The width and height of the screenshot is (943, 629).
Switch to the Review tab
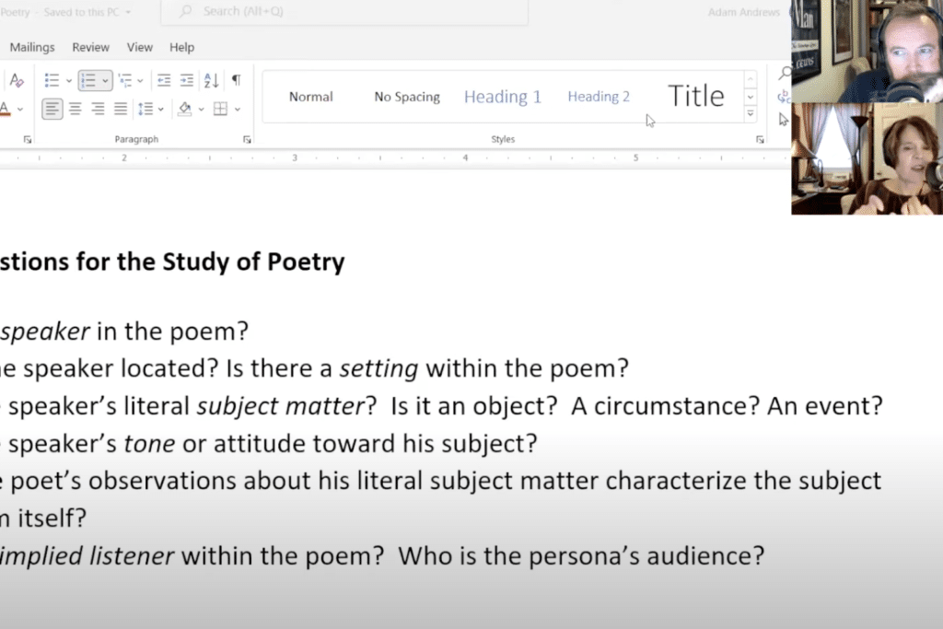90,47
